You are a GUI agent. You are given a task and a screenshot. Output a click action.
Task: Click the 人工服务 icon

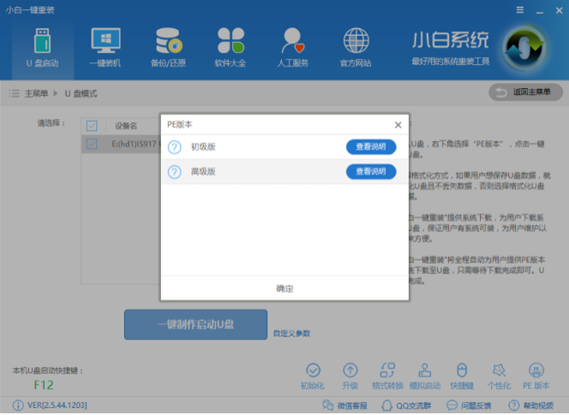tap(294, 47)
